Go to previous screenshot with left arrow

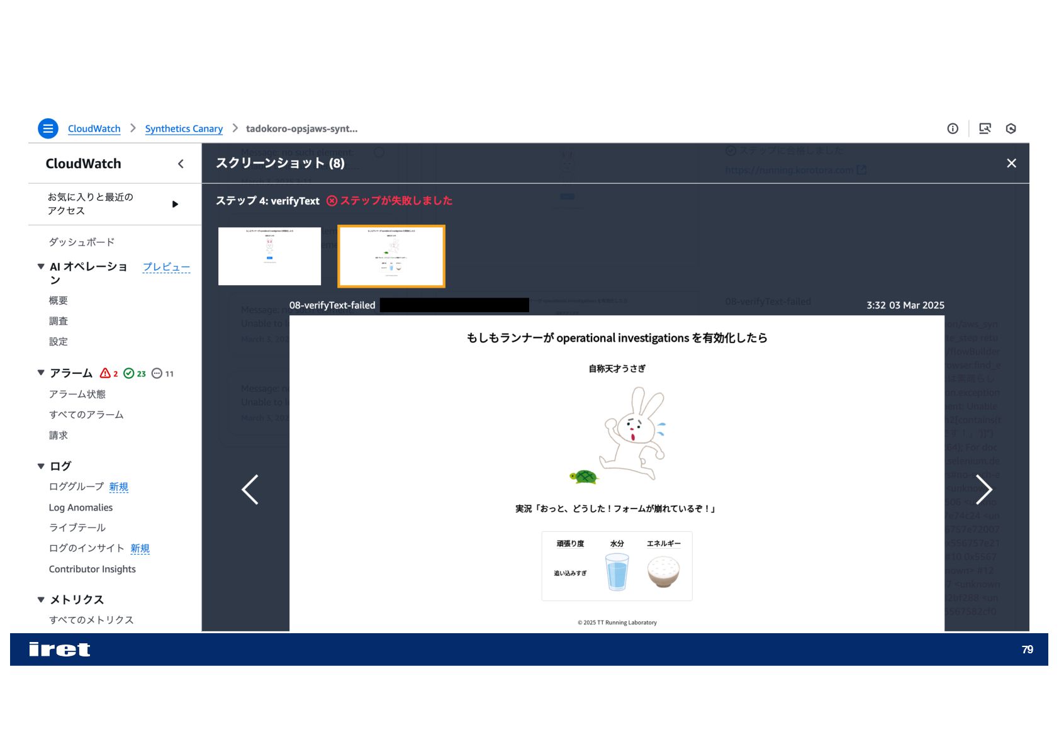tap(250, 490)
